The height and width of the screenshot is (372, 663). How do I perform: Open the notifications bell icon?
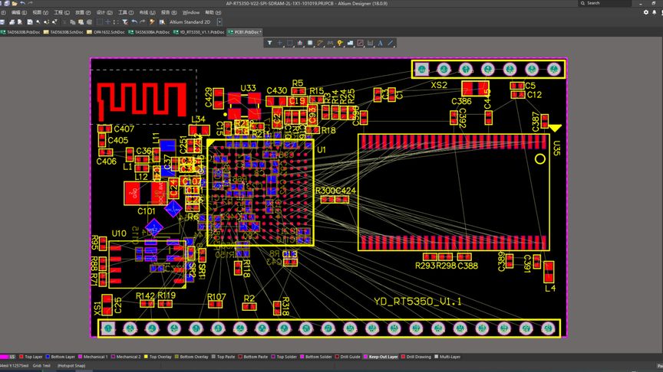click(x=654, y=13)
